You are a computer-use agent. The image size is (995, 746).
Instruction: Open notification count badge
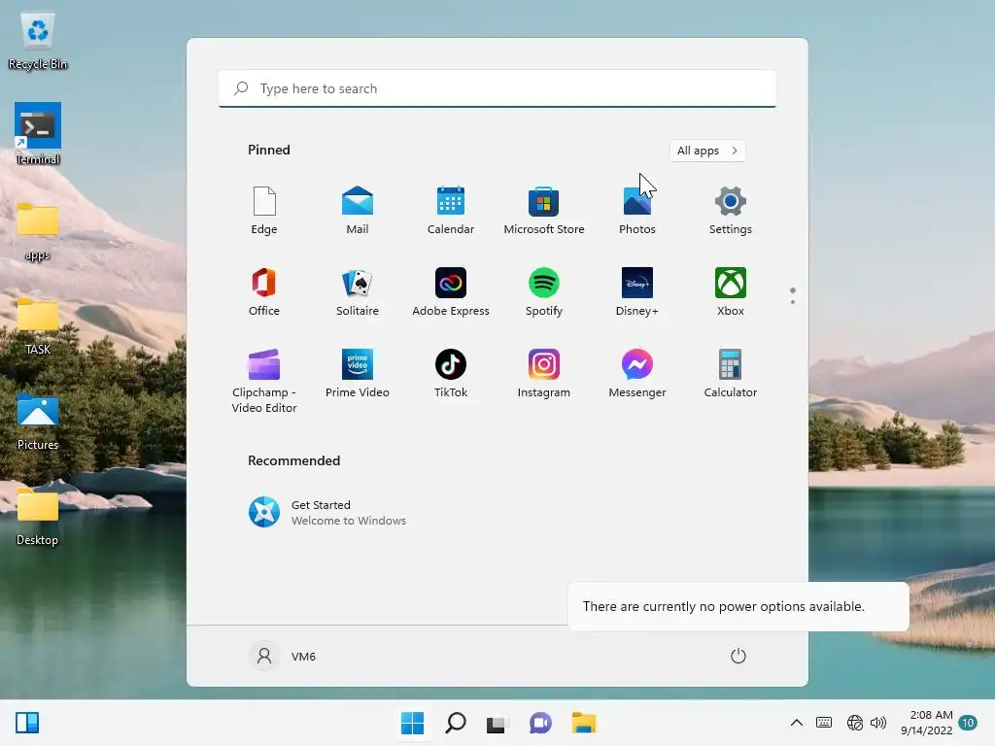pyautogui.click(x=968, y=723)
